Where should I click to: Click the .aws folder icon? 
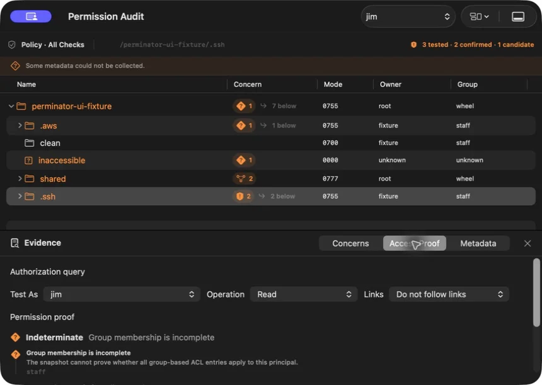pyautogui.click(x=30, y=126)
